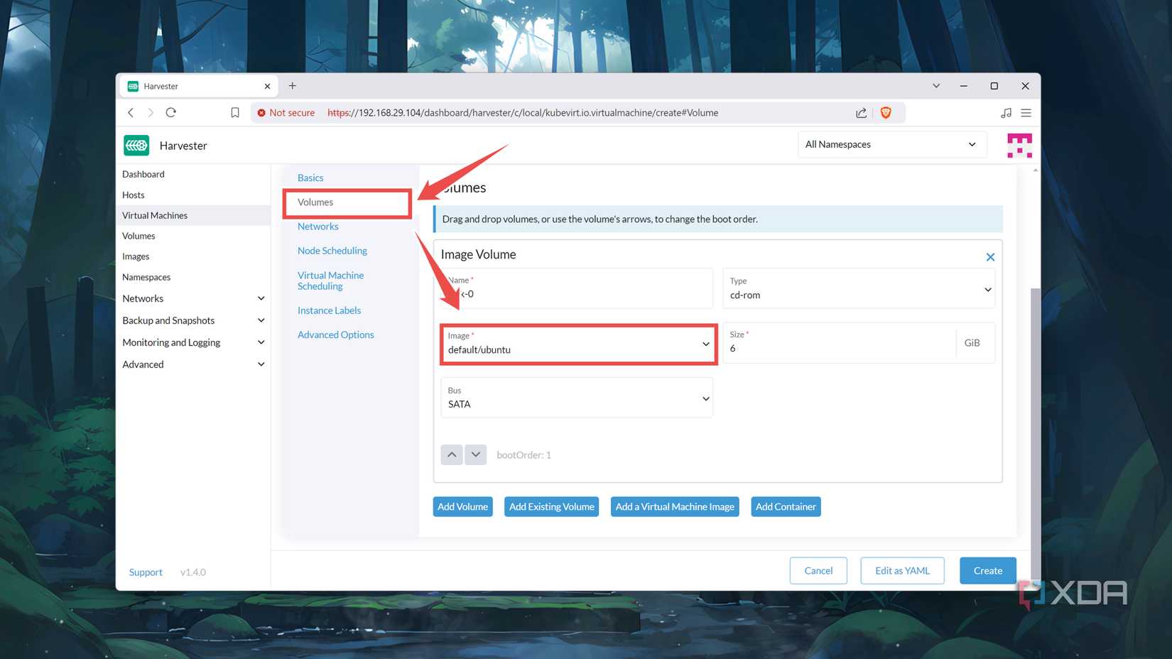This screenshot has width=1172, height=659.
Task: Click the bookmark icon in the toolbar
Action: pos(235,112)
